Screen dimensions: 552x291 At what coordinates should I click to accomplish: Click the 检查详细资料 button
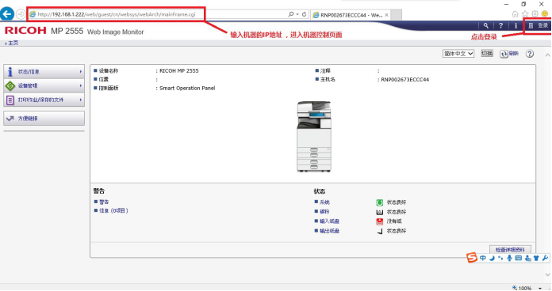(x=510, y=250)
